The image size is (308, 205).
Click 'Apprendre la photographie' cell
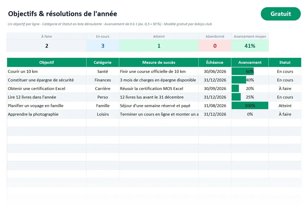(46, 114)
